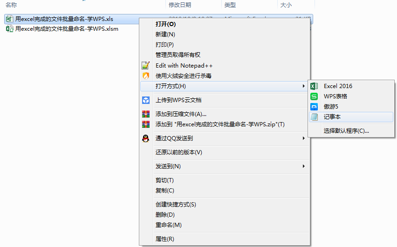397x247 pixels.
Task: Click the blue 傲游5 browser icon
Action: [x=314, y=107]
